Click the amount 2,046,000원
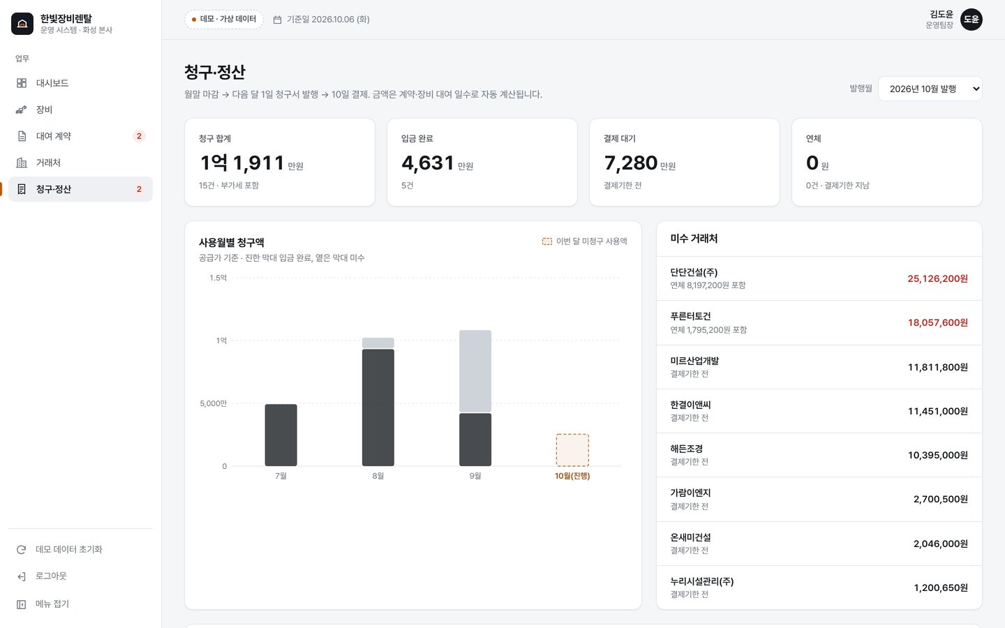Viewport: 1005px width, 628px height. tap(940, 544)
